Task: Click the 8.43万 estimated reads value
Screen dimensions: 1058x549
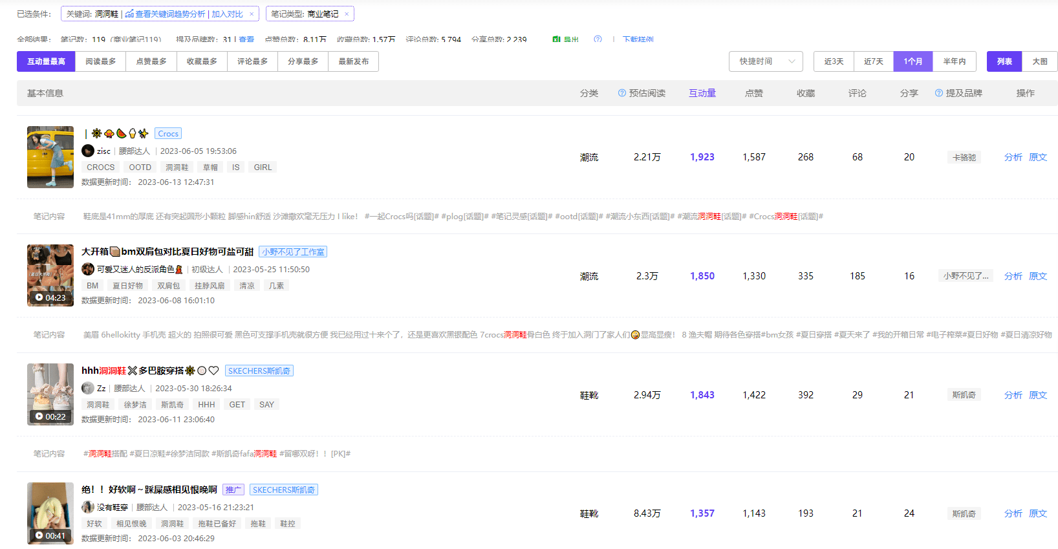Action: [x=647, y=513]
